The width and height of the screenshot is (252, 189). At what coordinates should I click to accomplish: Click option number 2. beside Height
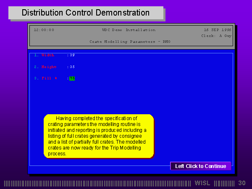pyautogui.click(x=36, y=67)
